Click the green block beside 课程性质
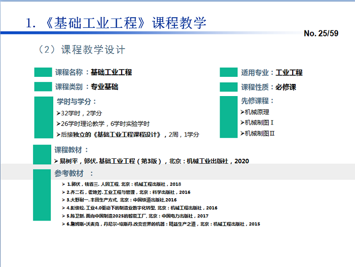The height and width of the screenshot is (267, 355). [x=229, y=87]
